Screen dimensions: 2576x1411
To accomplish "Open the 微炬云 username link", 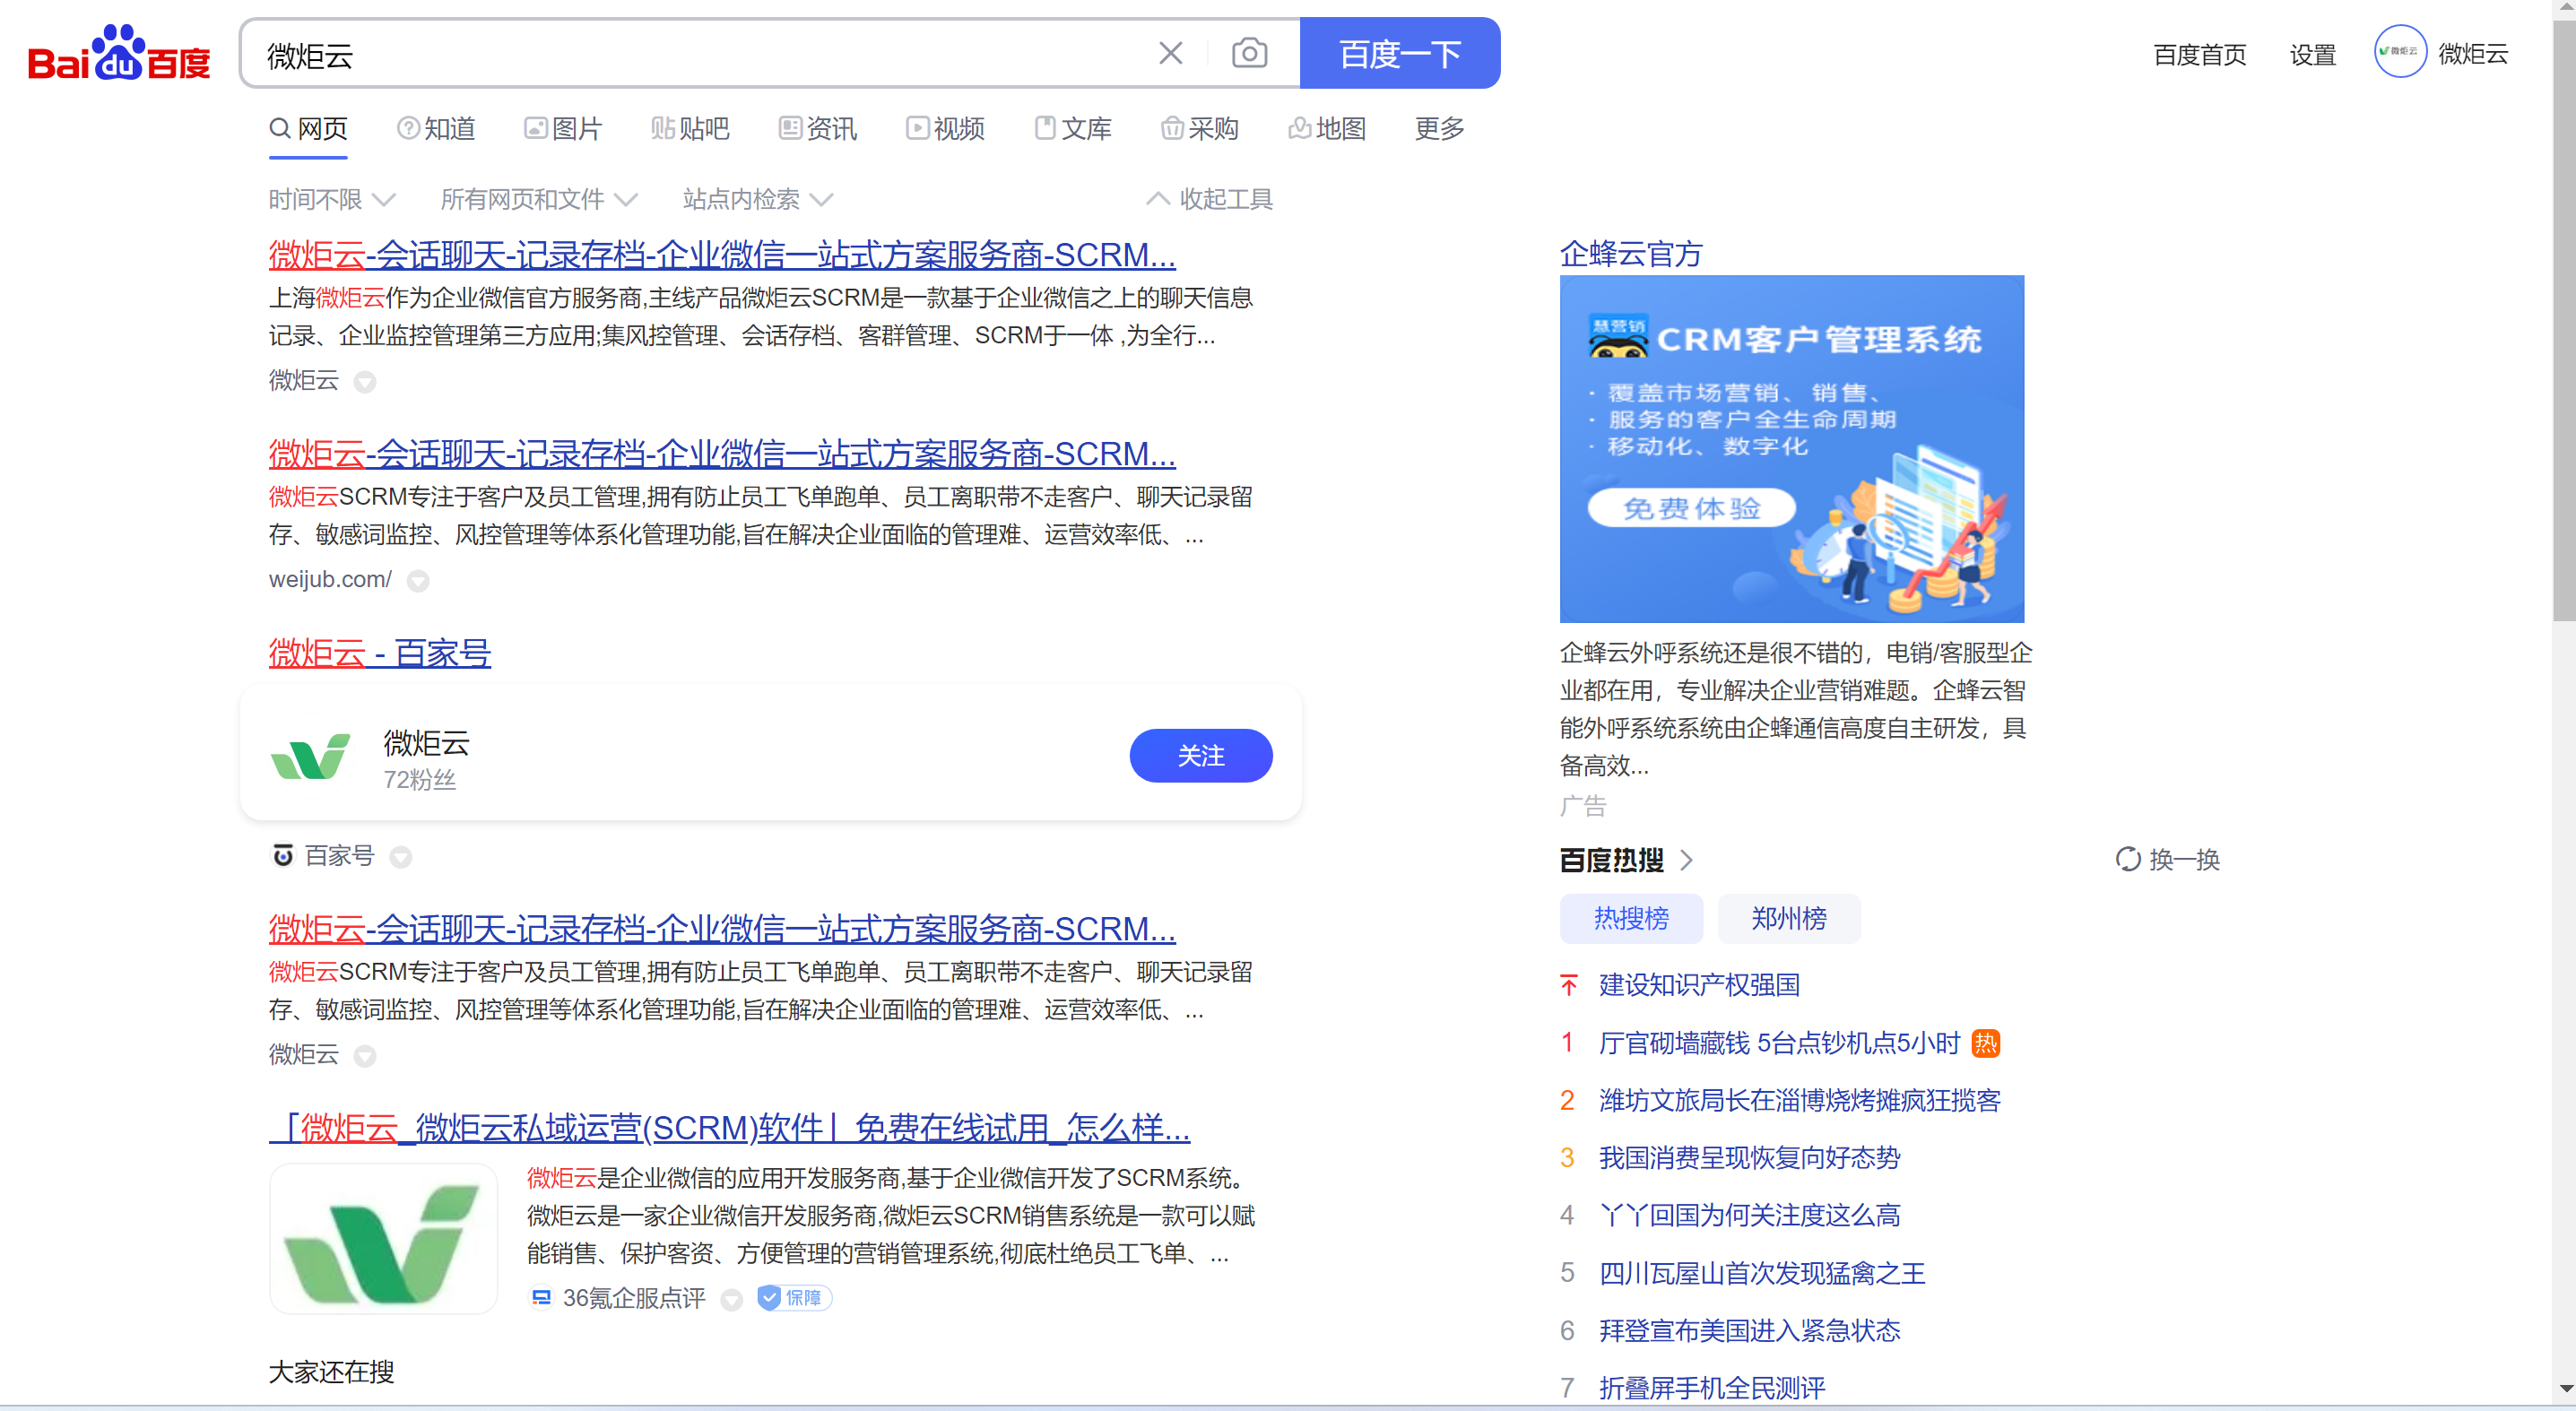I will pos(2472,54).
